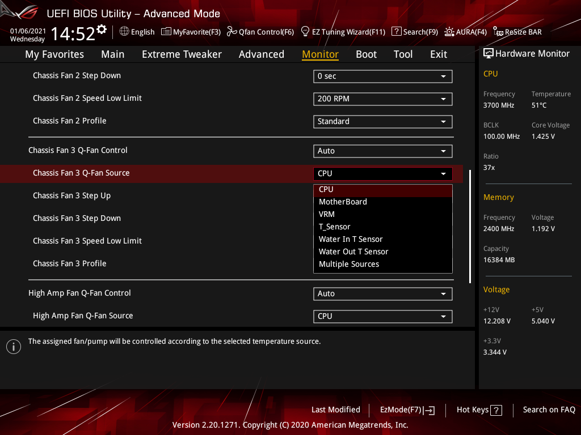Click the Hardware Monitor screen icon
Image resolution: width=581 pixels, height=435 pixels.
coord(489,54)
